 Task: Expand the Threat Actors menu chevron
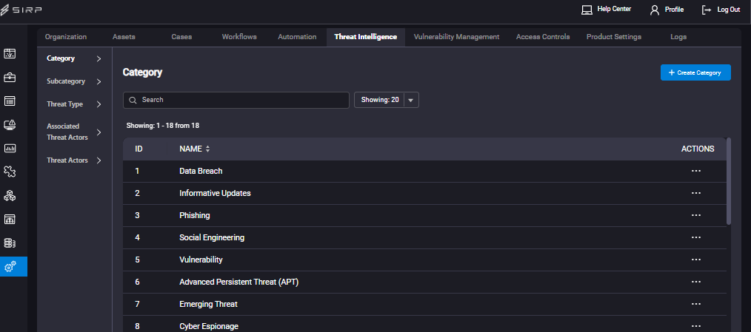click(99, 160)
